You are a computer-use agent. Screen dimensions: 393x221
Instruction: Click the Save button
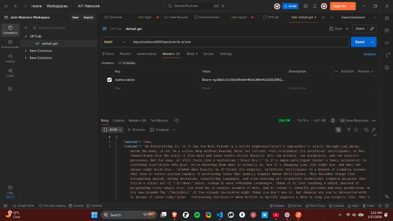point(336,29)
